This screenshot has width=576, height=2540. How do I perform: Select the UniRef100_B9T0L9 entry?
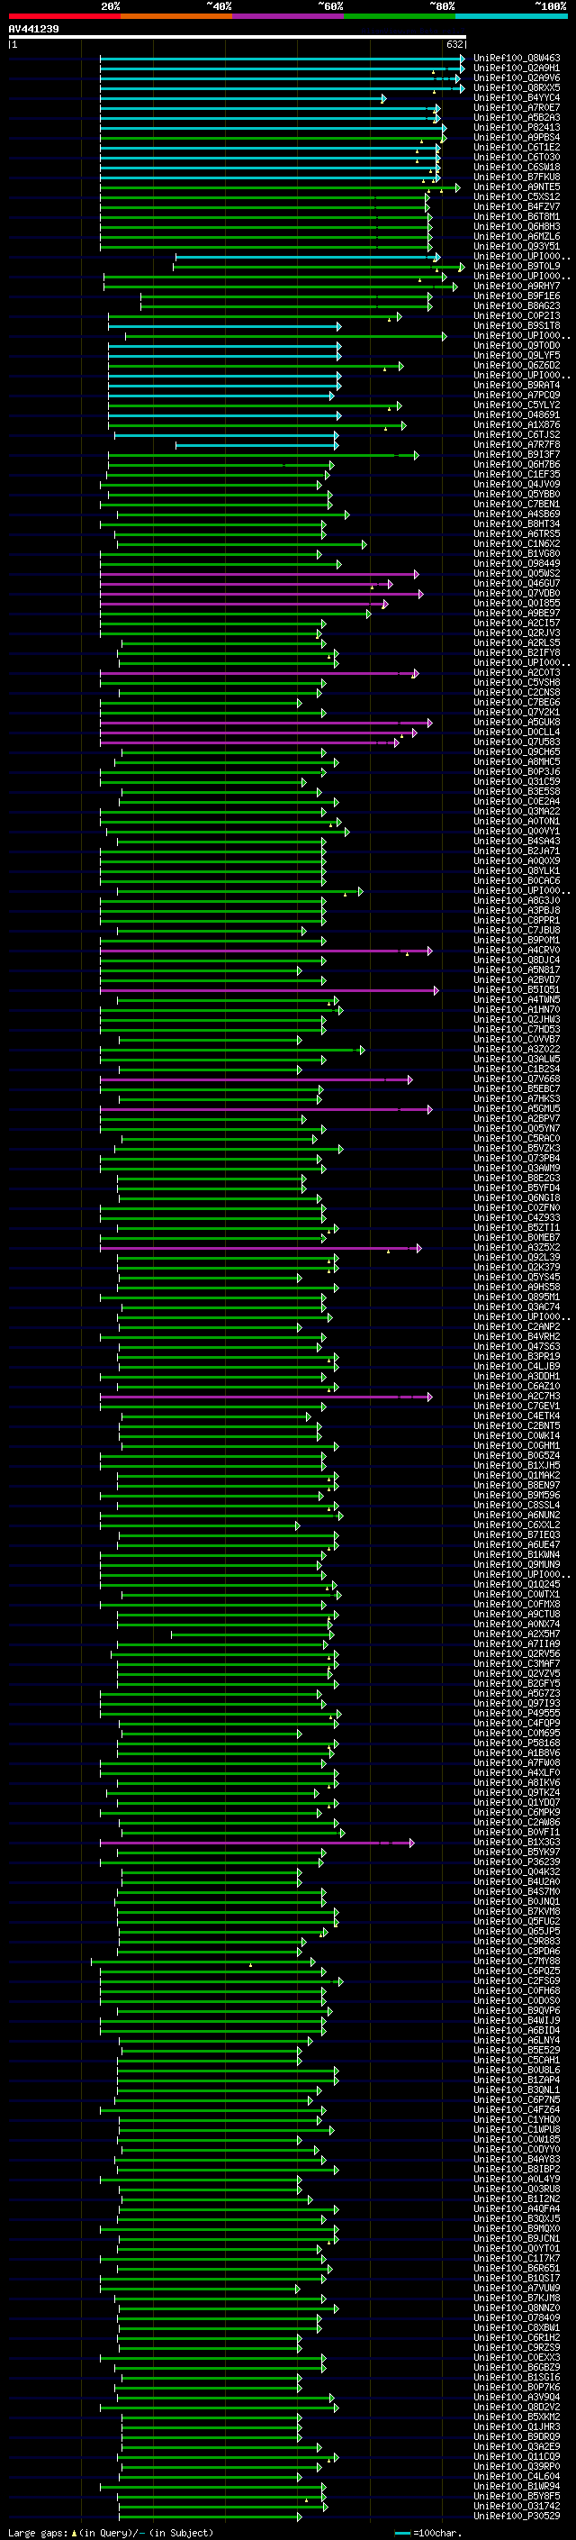[x=517, y=266]
